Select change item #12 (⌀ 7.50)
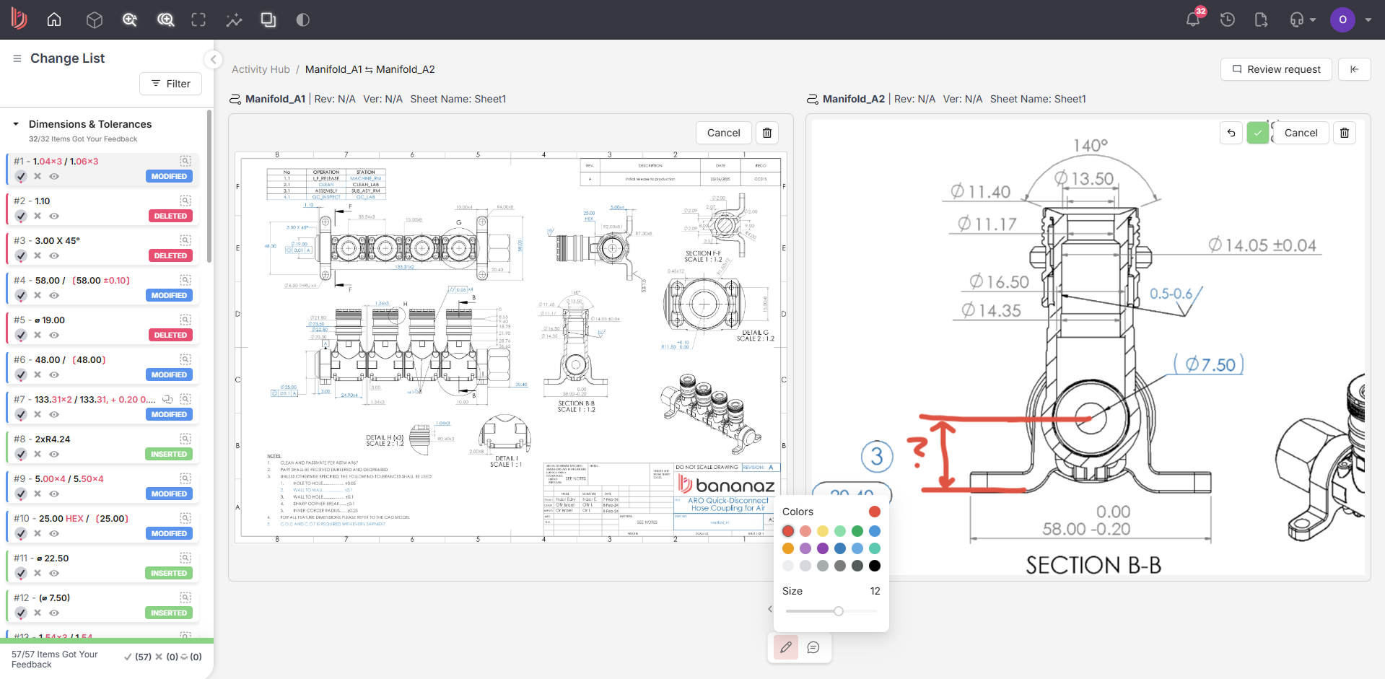 [x=102, y=605]
